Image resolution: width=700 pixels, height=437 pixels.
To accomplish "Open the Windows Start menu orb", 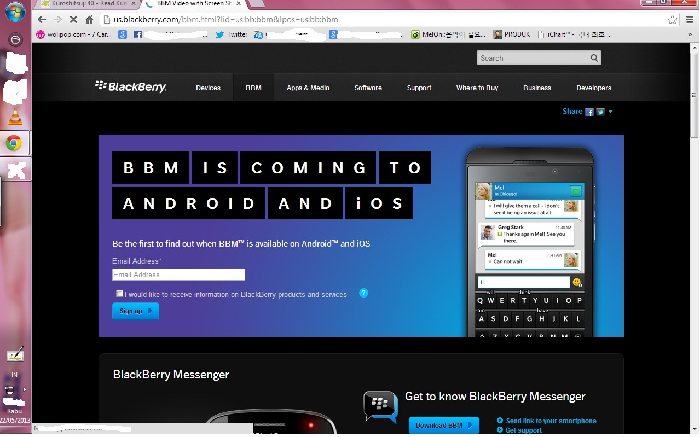I will click(x=15, y=12).
